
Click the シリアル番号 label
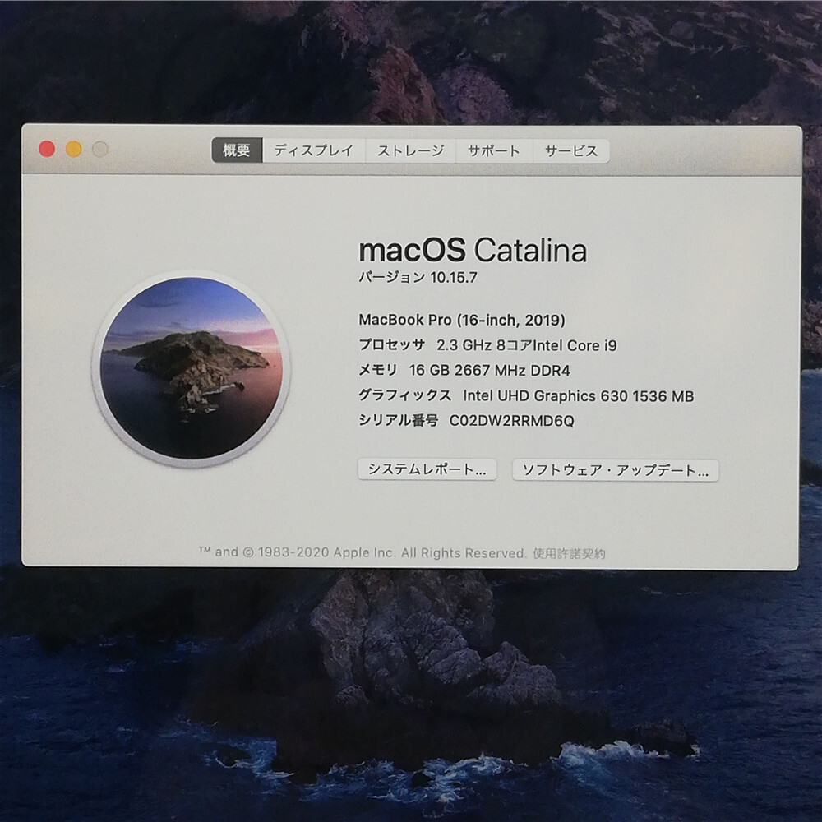pyautogui.click(x=399, y=420)
